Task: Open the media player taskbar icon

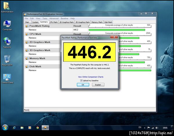Action: click(30, 128)
